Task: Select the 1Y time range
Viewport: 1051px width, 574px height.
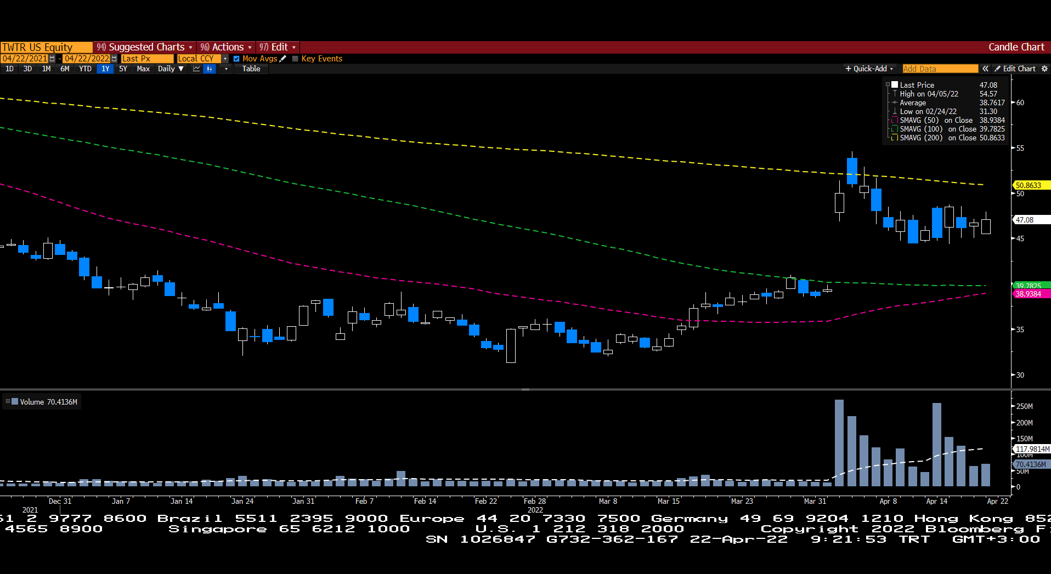Action: coord(105,69)
